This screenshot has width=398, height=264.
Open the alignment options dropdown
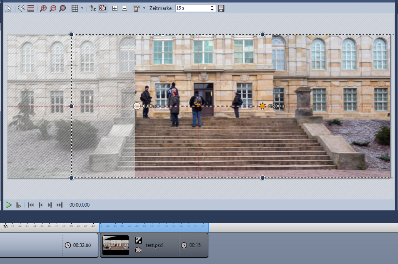coord(144,8)
